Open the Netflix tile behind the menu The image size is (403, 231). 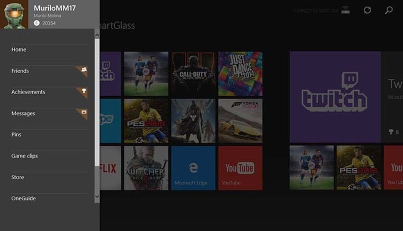click(110, 168)
